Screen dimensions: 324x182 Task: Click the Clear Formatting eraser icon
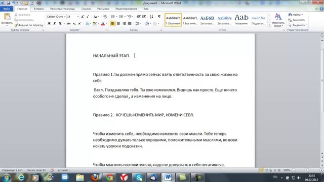(x=105, y=17)
